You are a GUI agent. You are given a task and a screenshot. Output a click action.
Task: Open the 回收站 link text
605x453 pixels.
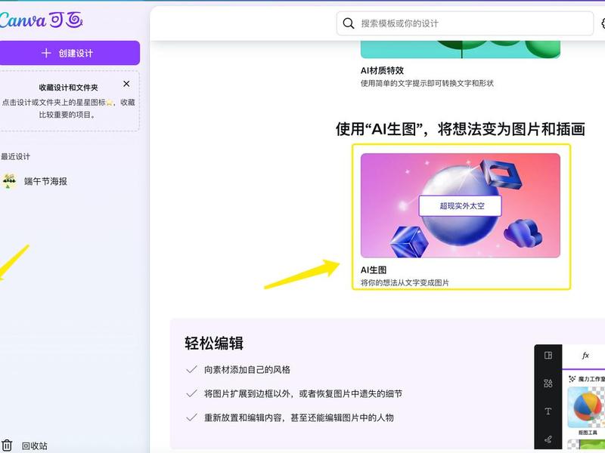tap(35, 446)
